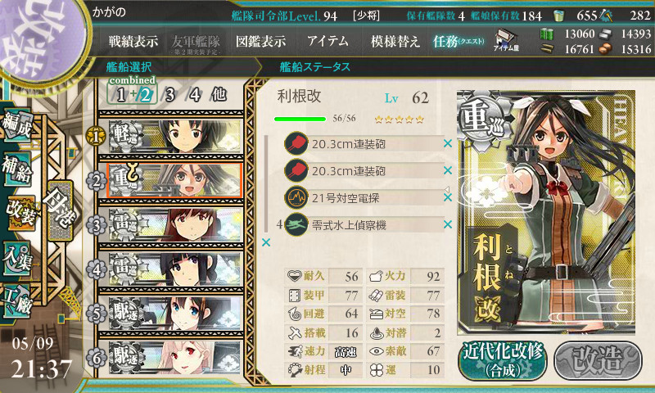The height and width of the screenshot is (393, 655).
Task: Click the 近代化改修(合成) modernization button
Action: tap(503, 360)
